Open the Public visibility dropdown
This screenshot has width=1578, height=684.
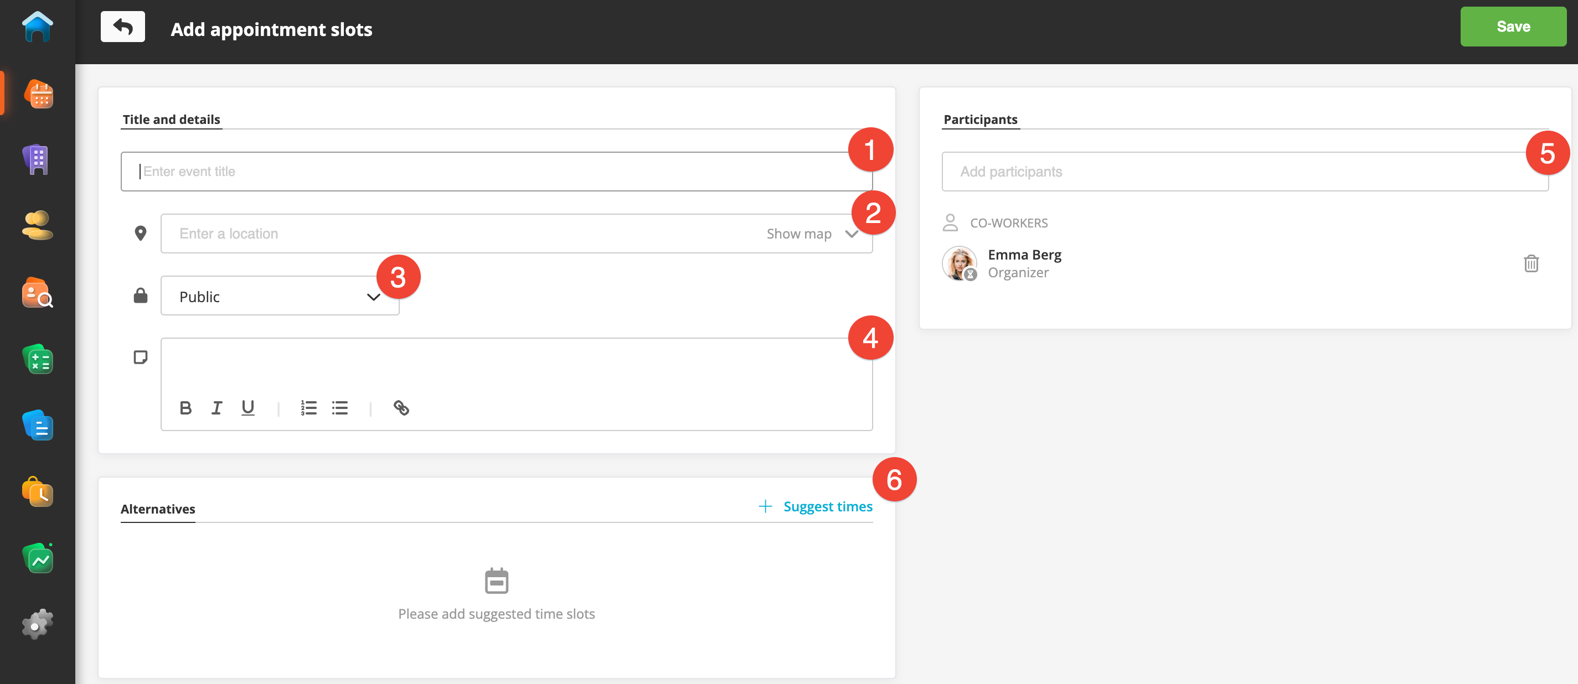(280, 297)
